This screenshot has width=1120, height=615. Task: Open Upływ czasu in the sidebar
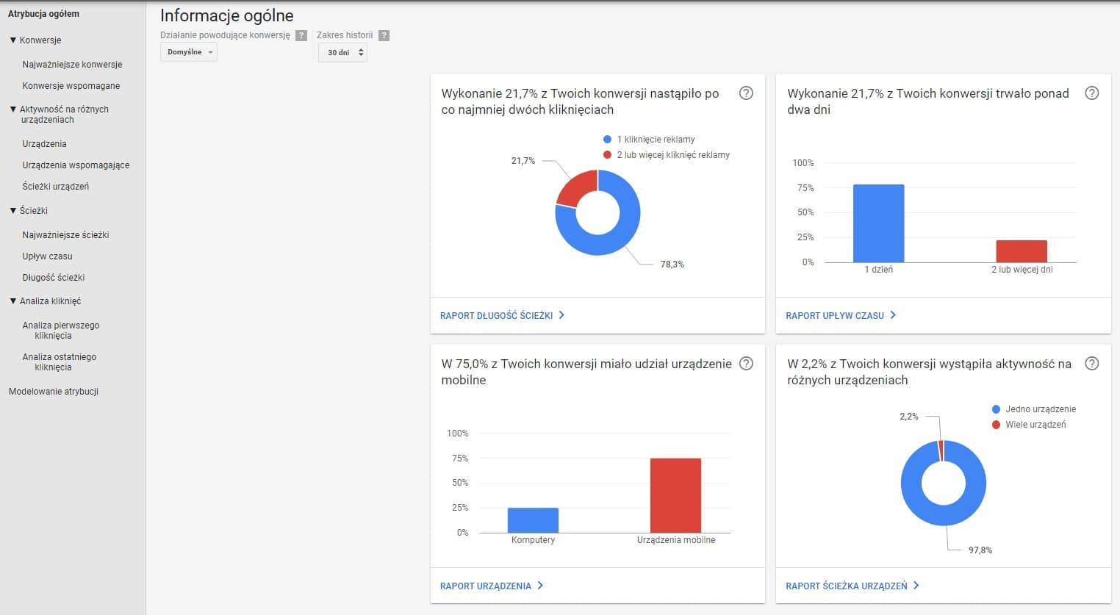[47, 256]
